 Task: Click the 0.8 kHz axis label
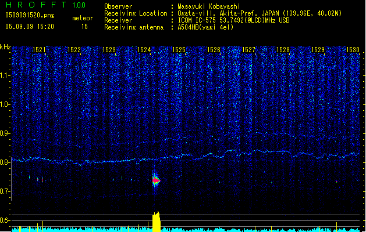click(x=5, y=162)
